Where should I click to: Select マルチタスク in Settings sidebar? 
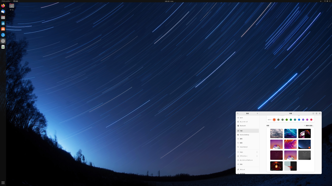[x=248, y=147]
